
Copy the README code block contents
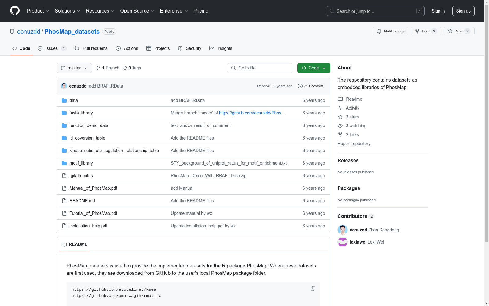pos(313,289)
